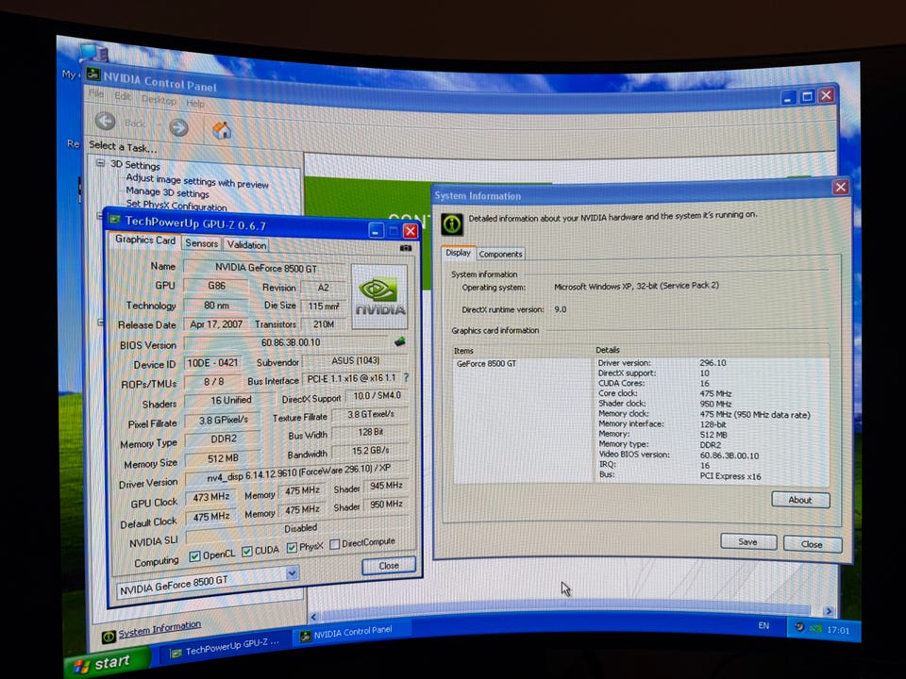906x679 pixels.
Task: Click the Bandwidth field 15.2 GB/s
Action: (370, 451)
